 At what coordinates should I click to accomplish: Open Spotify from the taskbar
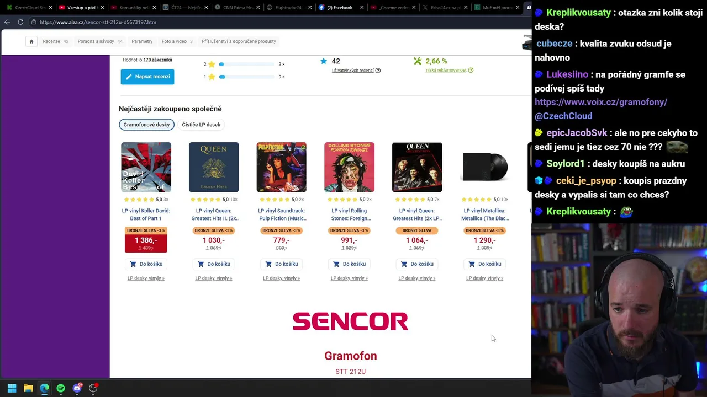click(x=61, y=388)
